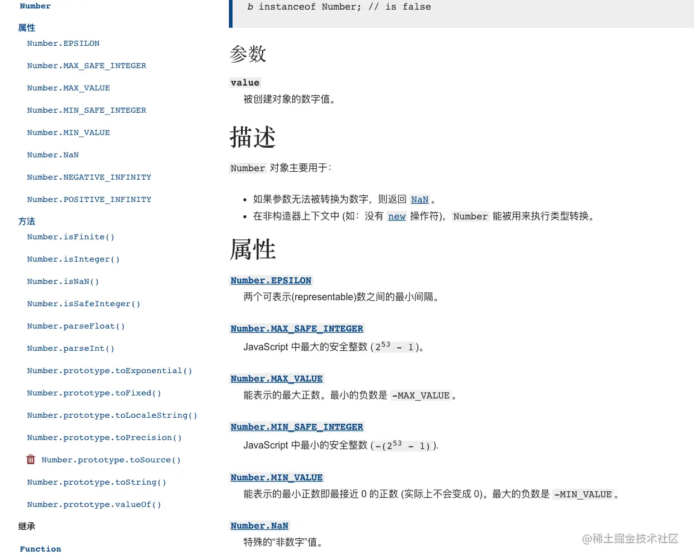Click the trash icon beside toSource()
This screenshot has width=694, height=560.
click(x=31, y=459)
